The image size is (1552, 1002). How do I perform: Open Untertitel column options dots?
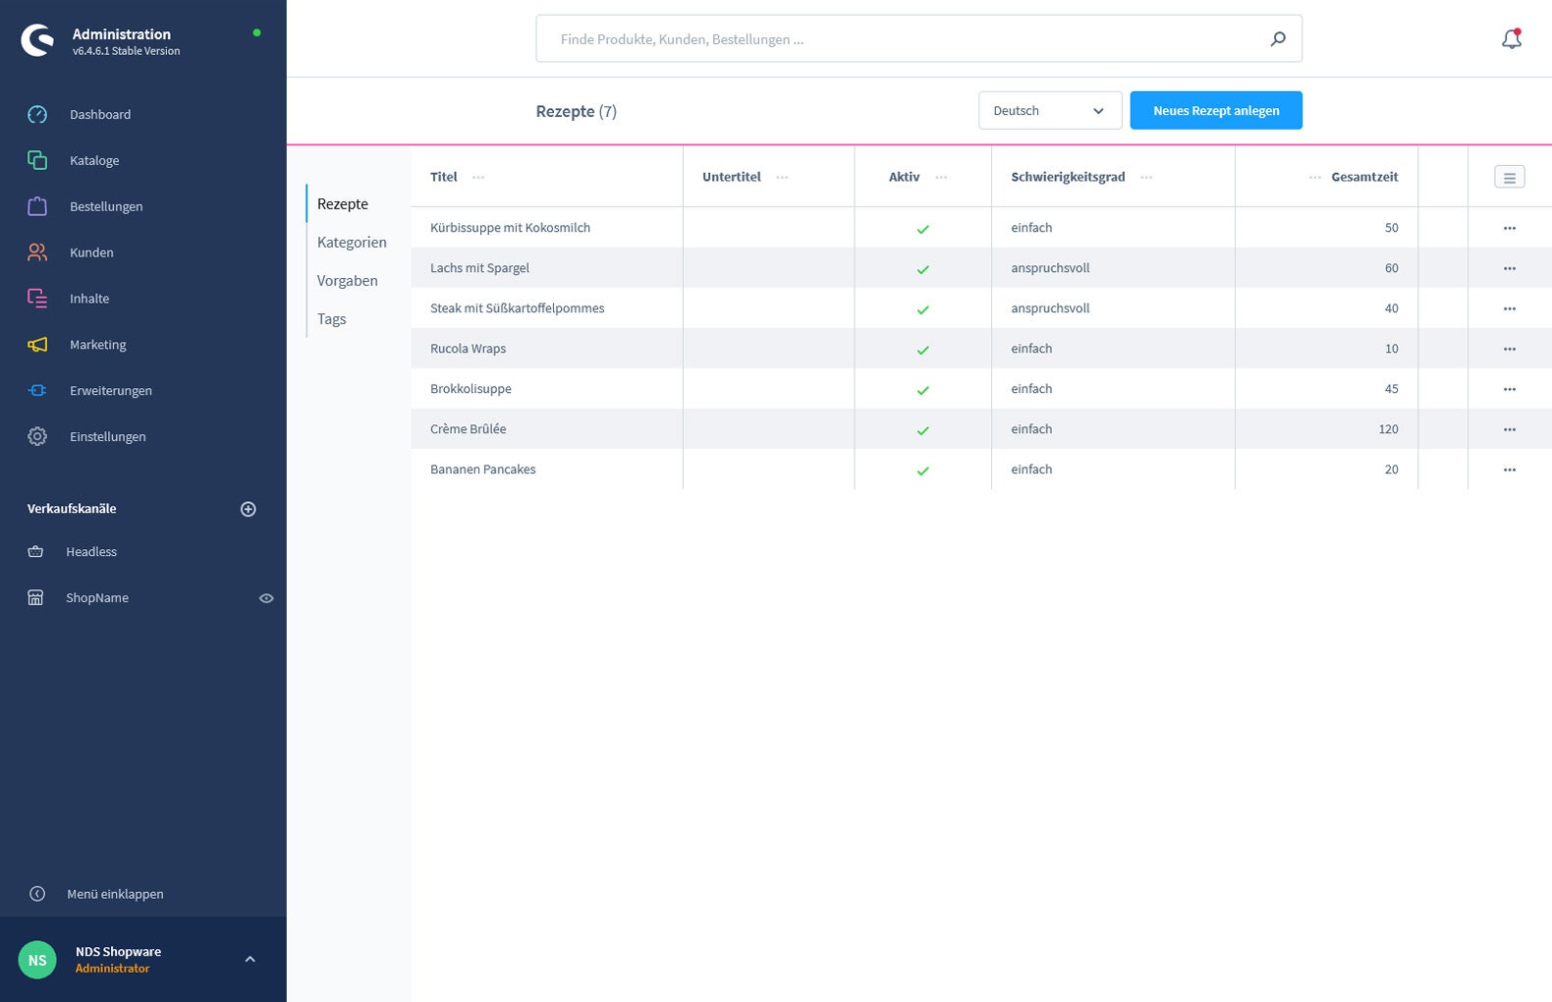[x=782, y=177]
